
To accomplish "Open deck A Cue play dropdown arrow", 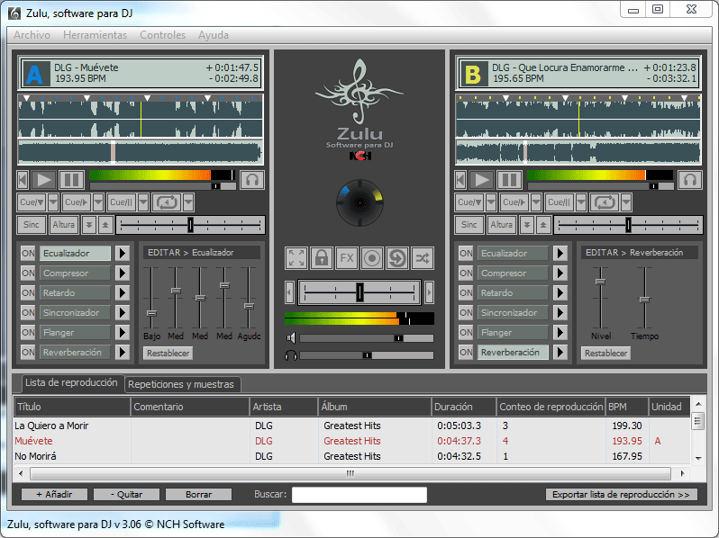I will (x=98, y=202).
